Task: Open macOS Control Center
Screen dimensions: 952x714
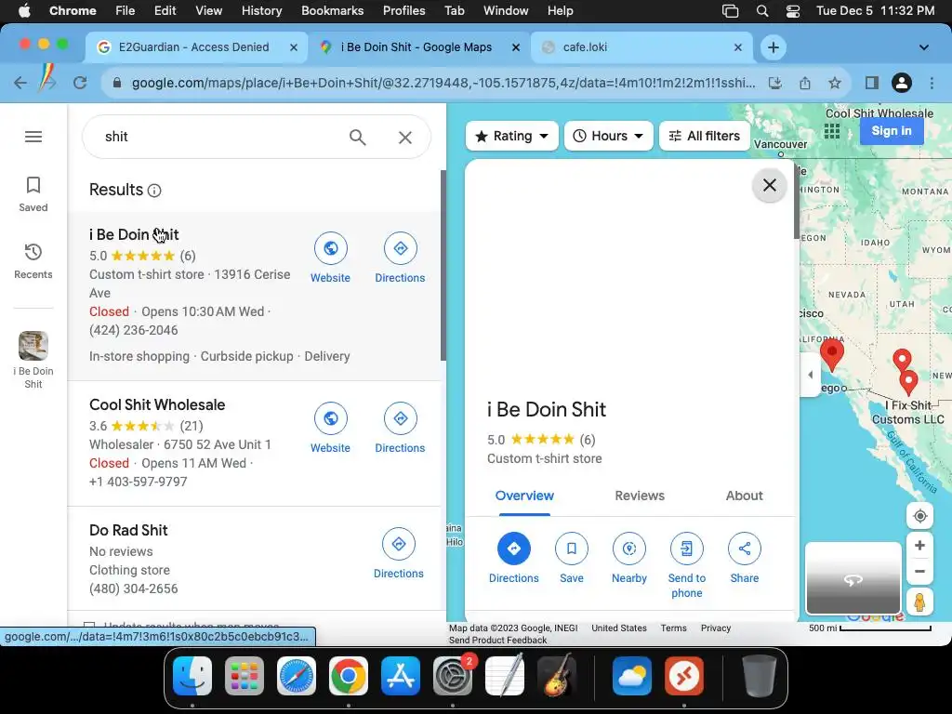Action: pos(792,11)
